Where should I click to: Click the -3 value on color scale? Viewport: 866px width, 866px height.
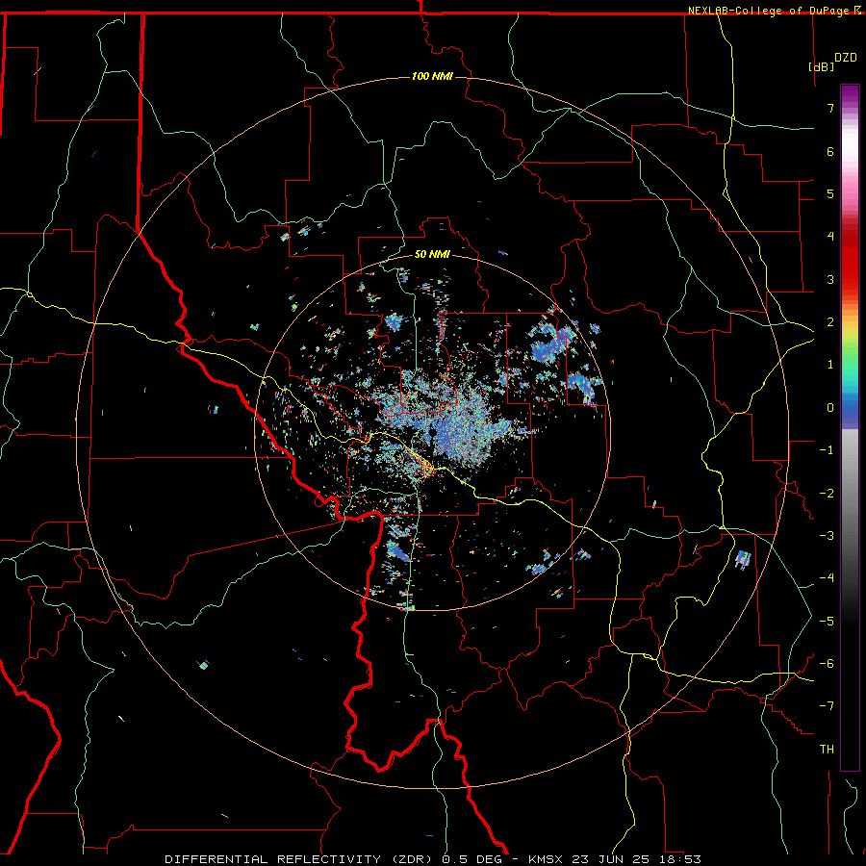coord(827,536)
